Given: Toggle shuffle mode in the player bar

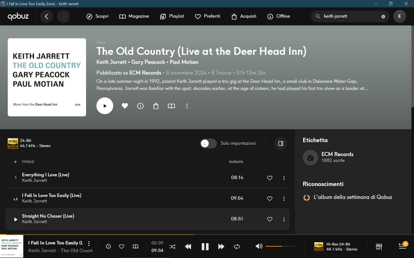Looking at the screenshot, I should [172, 247].
